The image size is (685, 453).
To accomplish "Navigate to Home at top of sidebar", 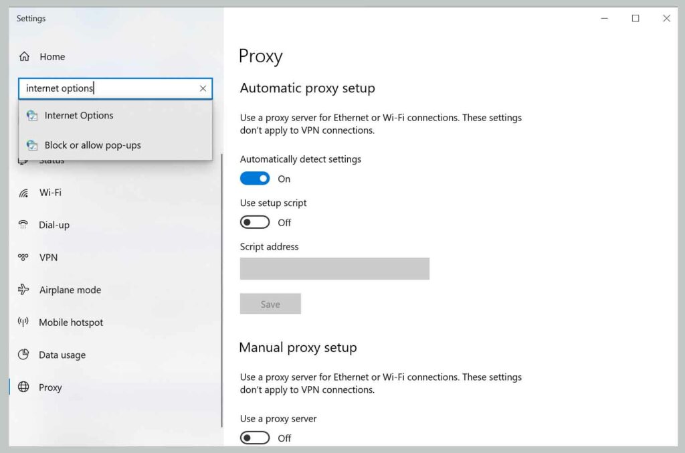I will pyautogui.click(x=52, y=56).
